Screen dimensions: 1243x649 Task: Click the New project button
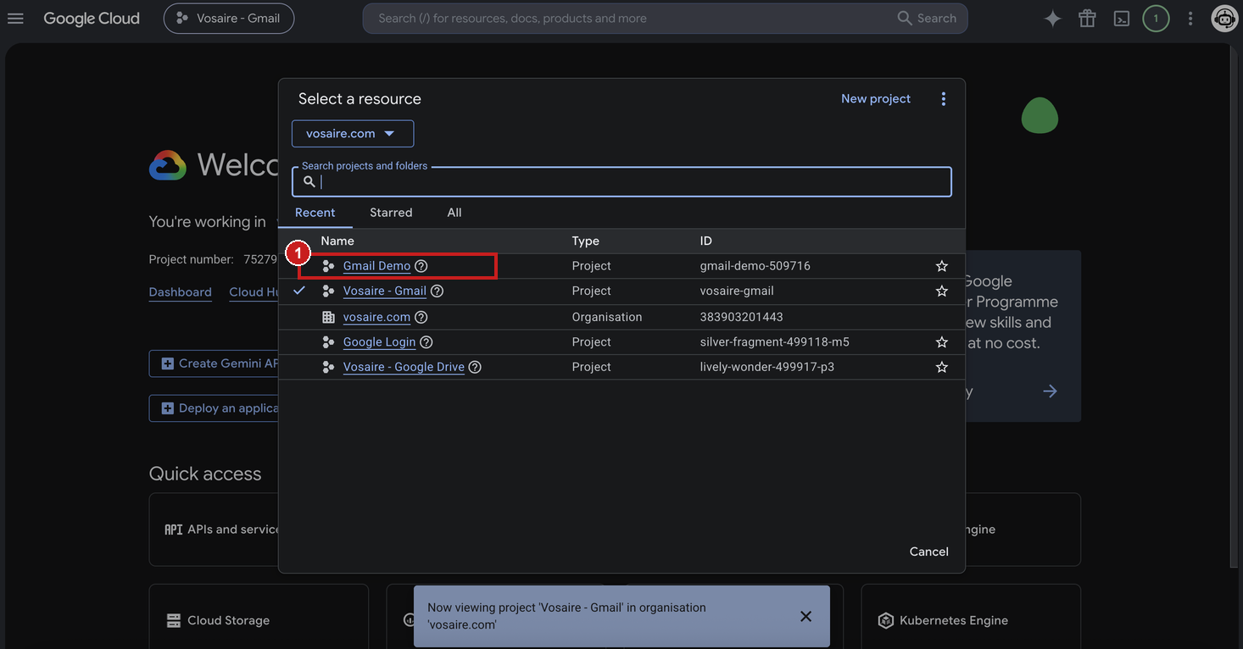876,99
